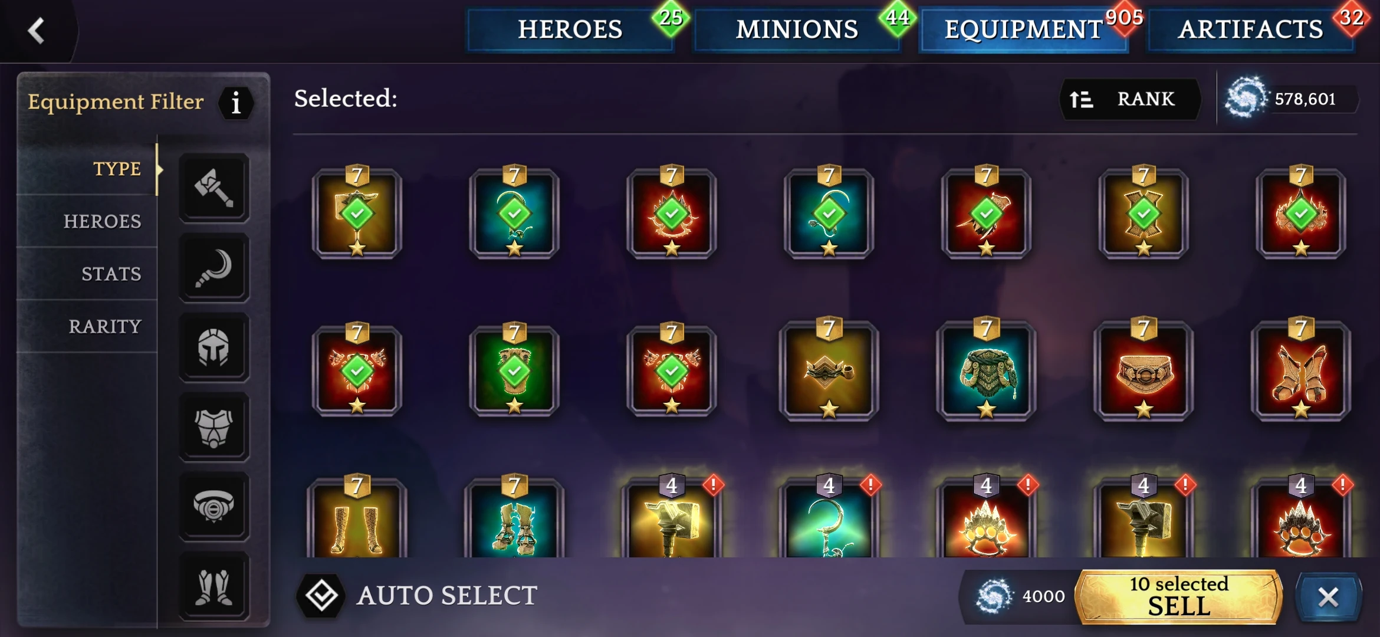Screen dimensions: 1380x637
Task: Open the ARTIFACTS tab
Action: pos(1250,29)
